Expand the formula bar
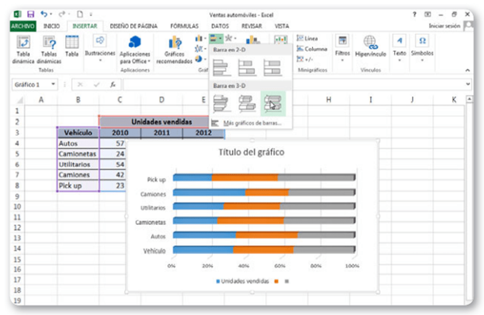This screenshot has height=315, width=484. [x=468, y=84]
